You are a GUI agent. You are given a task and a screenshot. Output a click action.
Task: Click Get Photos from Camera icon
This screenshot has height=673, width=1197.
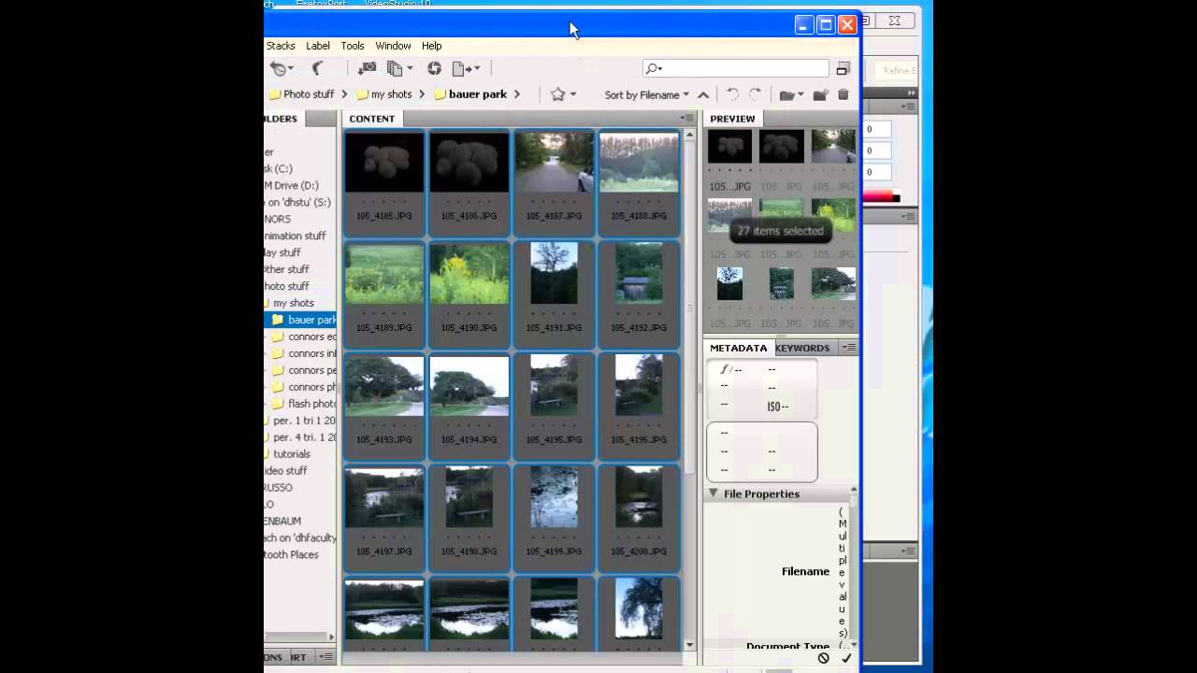[368, 68]
